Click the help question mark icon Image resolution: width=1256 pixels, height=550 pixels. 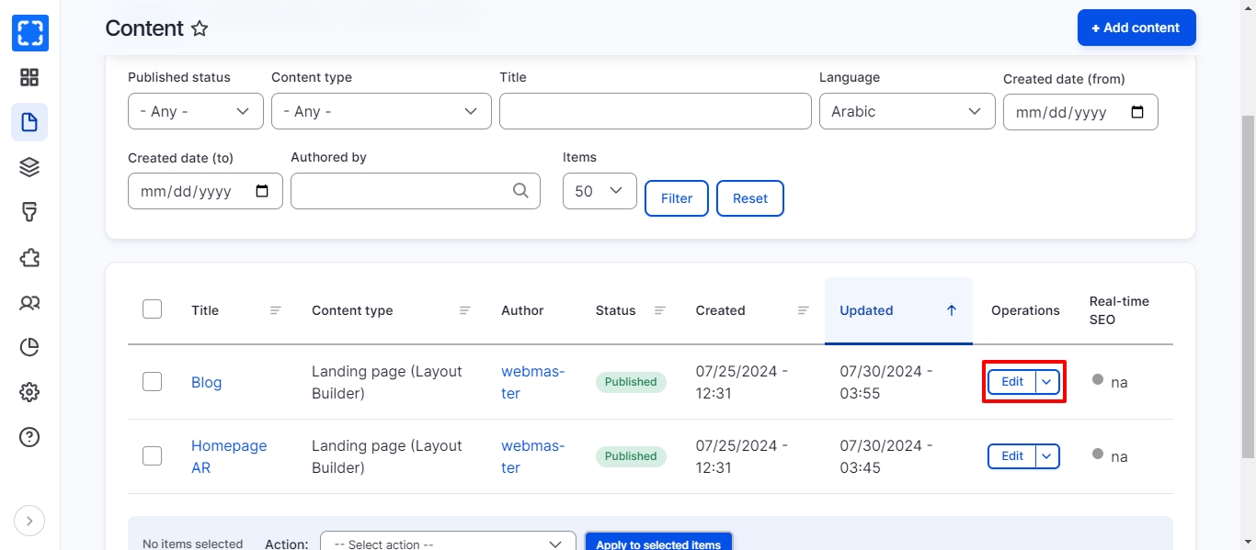click(x=29, y=437)
